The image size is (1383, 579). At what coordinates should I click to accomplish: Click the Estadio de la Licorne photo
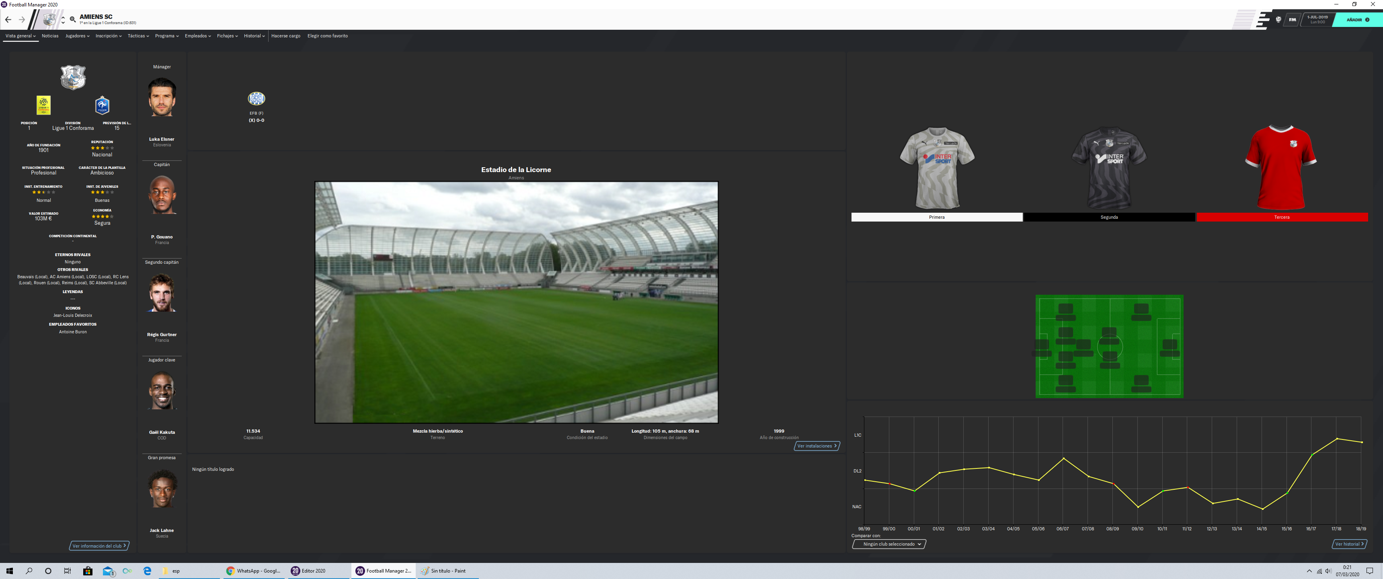(x=516, y=302)
